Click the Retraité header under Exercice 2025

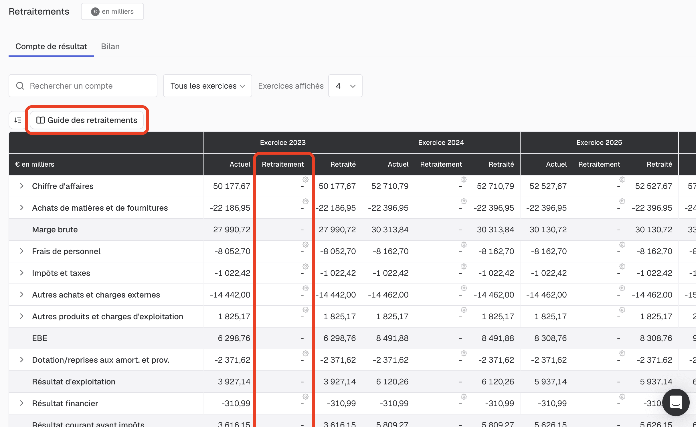tap(659, 164)
